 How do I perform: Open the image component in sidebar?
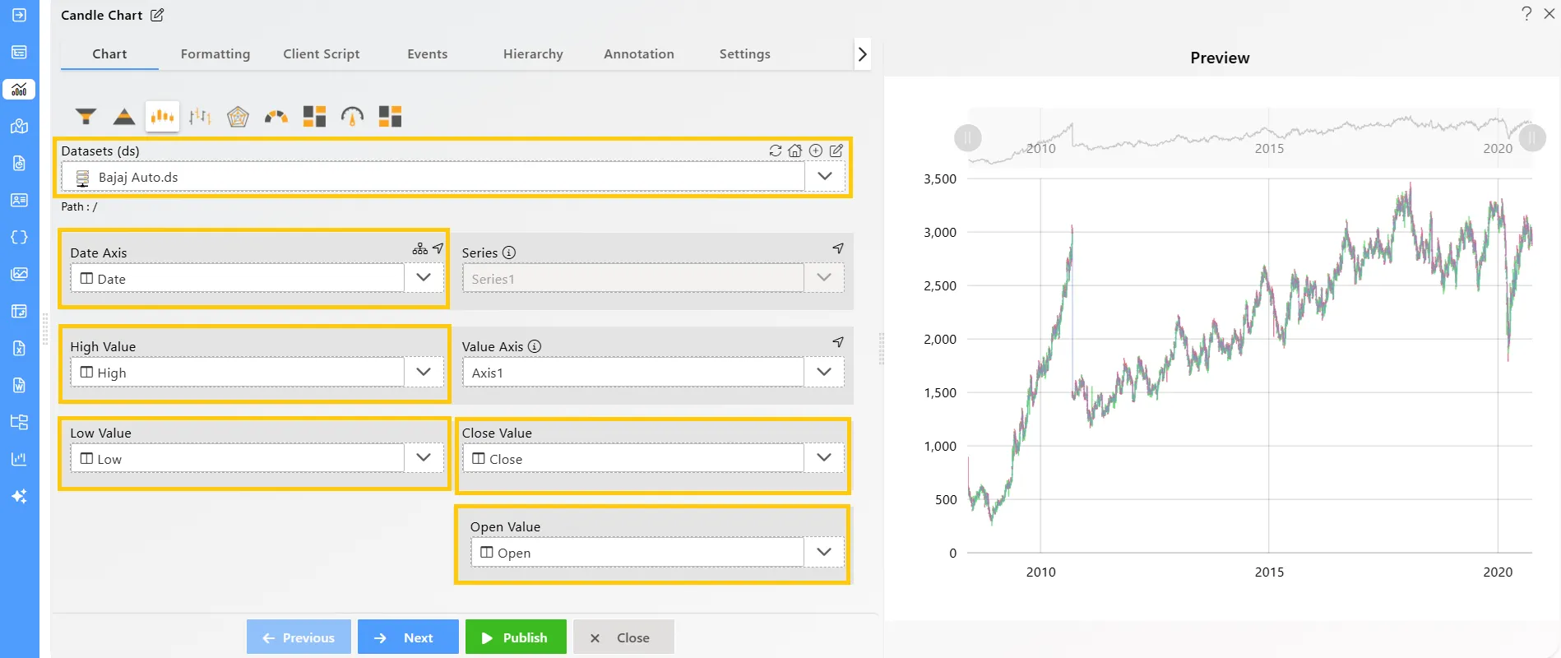(x=19, y=274)
